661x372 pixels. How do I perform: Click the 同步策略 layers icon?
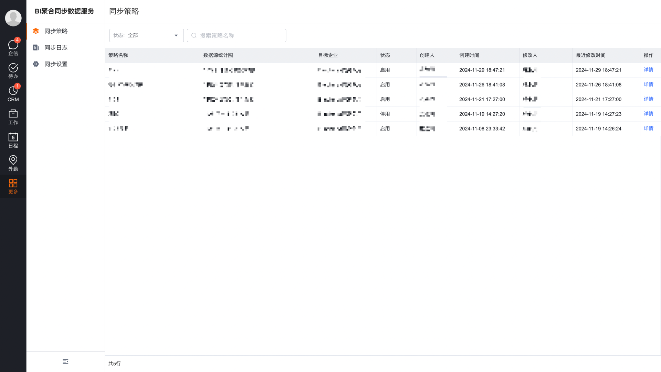36,31
